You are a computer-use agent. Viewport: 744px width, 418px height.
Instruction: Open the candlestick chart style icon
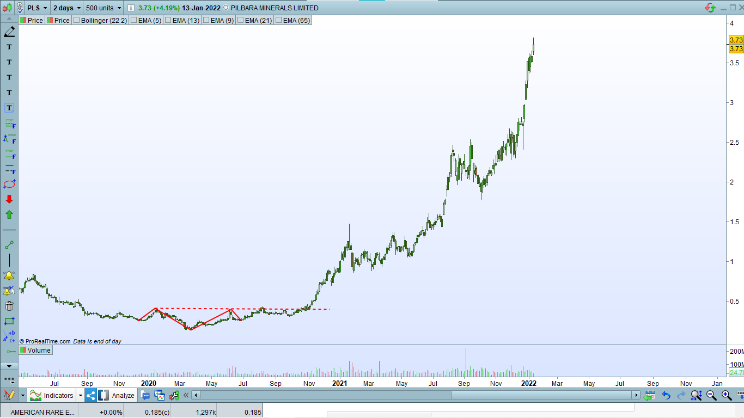pos(8,8)
